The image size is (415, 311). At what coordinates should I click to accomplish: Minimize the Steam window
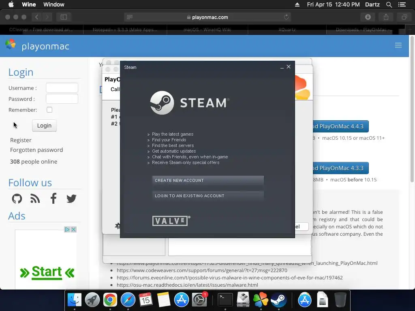(x=282, y=68)
